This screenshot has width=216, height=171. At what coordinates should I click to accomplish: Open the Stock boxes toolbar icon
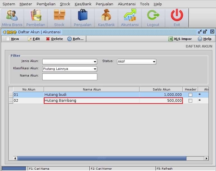coord(59,18)
